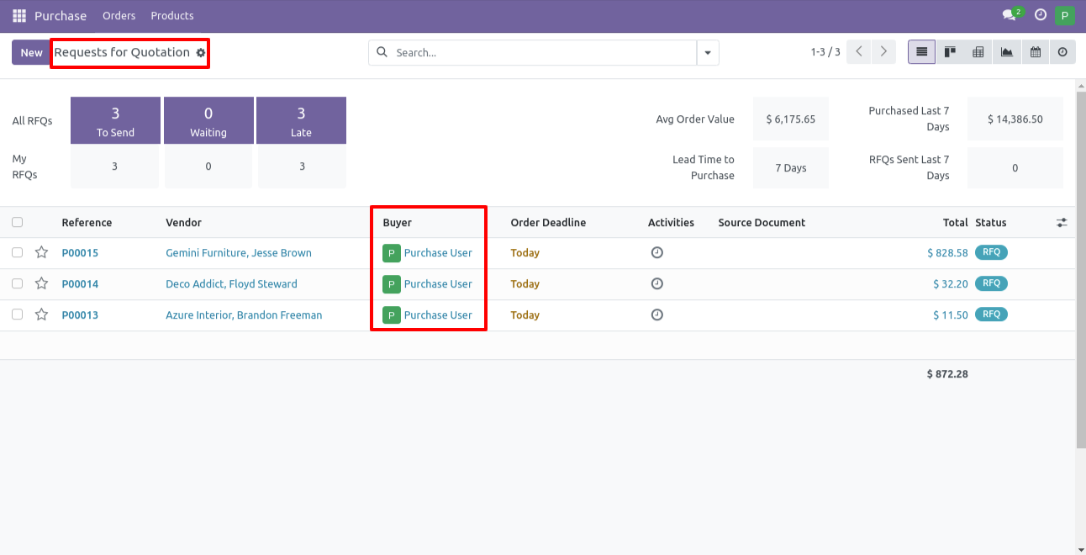Star the P00015 order as favorite

point(41,252)
